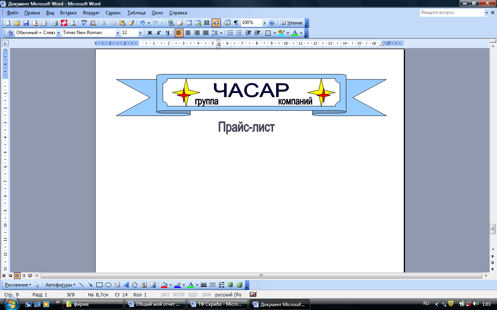
Task: Open the Справка menu
Action: pos(178,13)
